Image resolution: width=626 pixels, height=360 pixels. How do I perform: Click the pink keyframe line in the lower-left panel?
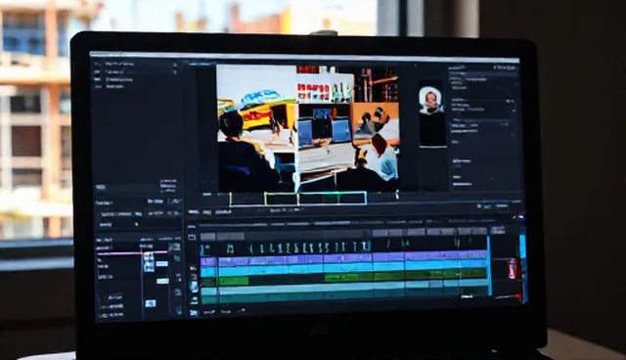tap(132, 253)
